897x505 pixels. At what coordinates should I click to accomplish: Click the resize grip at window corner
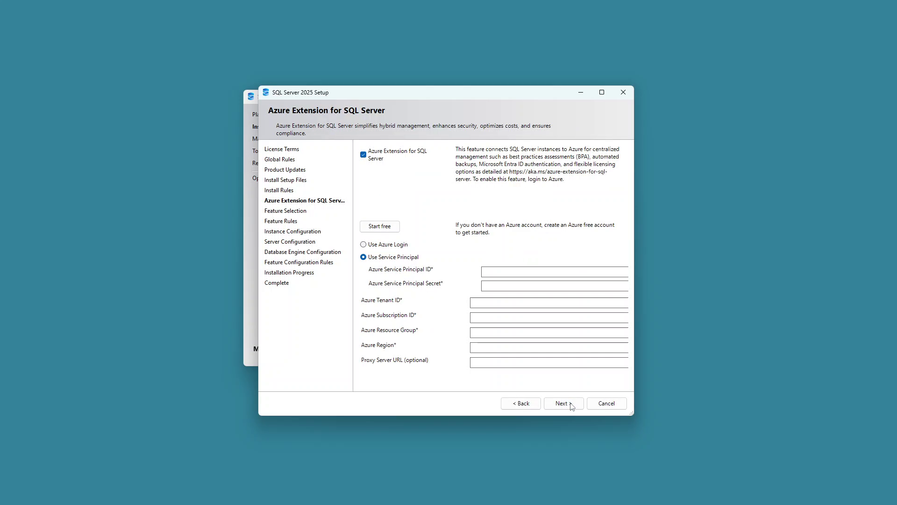[x=631, y=413]
